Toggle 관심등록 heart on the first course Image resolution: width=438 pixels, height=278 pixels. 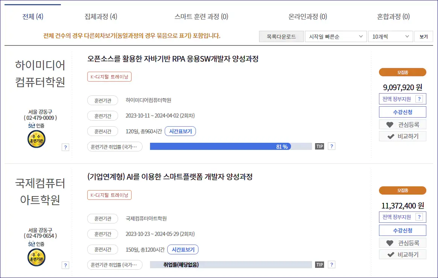click(x=402, y=127)
